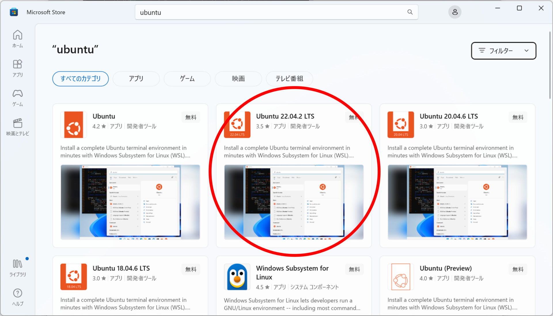Image resolution: width=553 pixels, height=316 pixels.
Task: Open the Library (ライブラリ) sidebar icon
Action: coord(18,268)
